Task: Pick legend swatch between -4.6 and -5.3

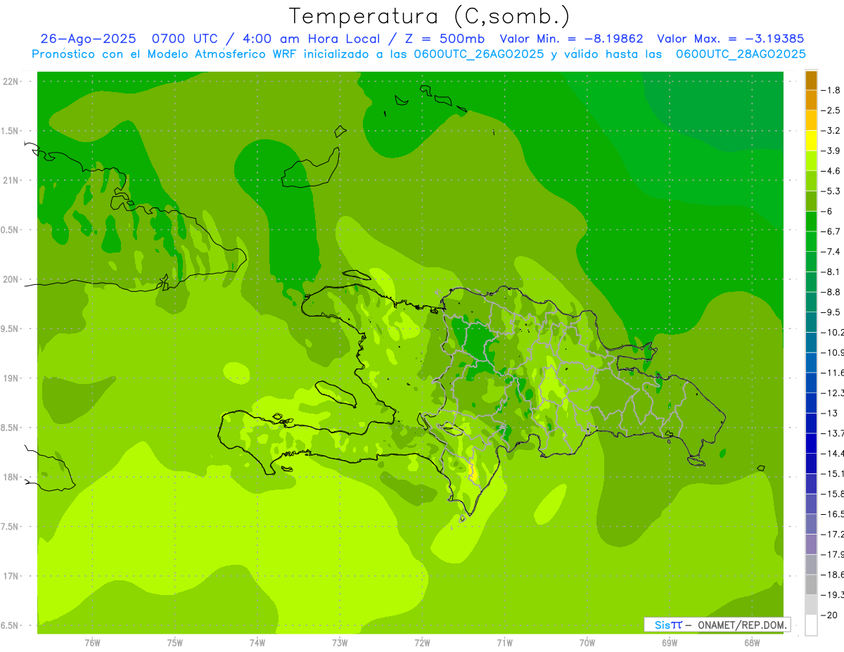Action: [811, 181]
